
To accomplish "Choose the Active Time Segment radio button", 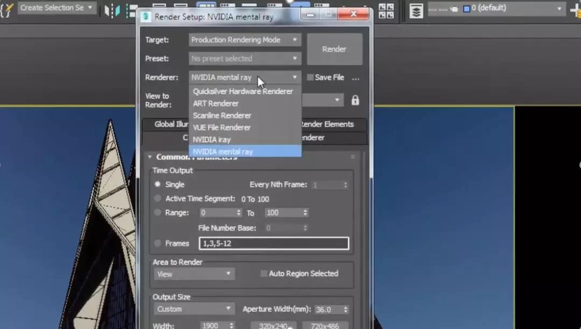I will (x=158, y=199).
